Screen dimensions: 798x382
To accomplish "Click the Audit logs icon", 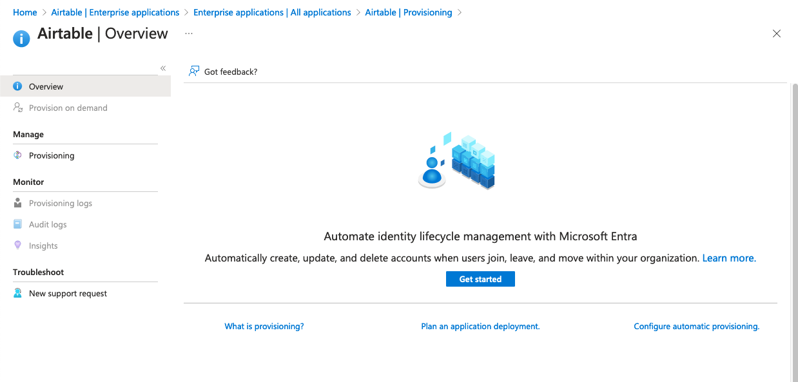I will pyautogui.click(x=18, y=224).
